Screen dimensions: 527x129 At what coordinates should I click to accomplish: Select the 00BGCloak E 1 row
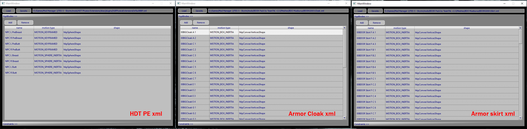(262, 84)
